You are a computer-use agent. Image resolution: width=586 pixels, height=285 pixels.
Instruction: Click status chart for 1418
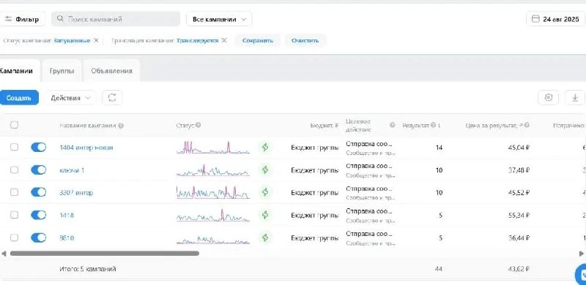pos(213,216)
